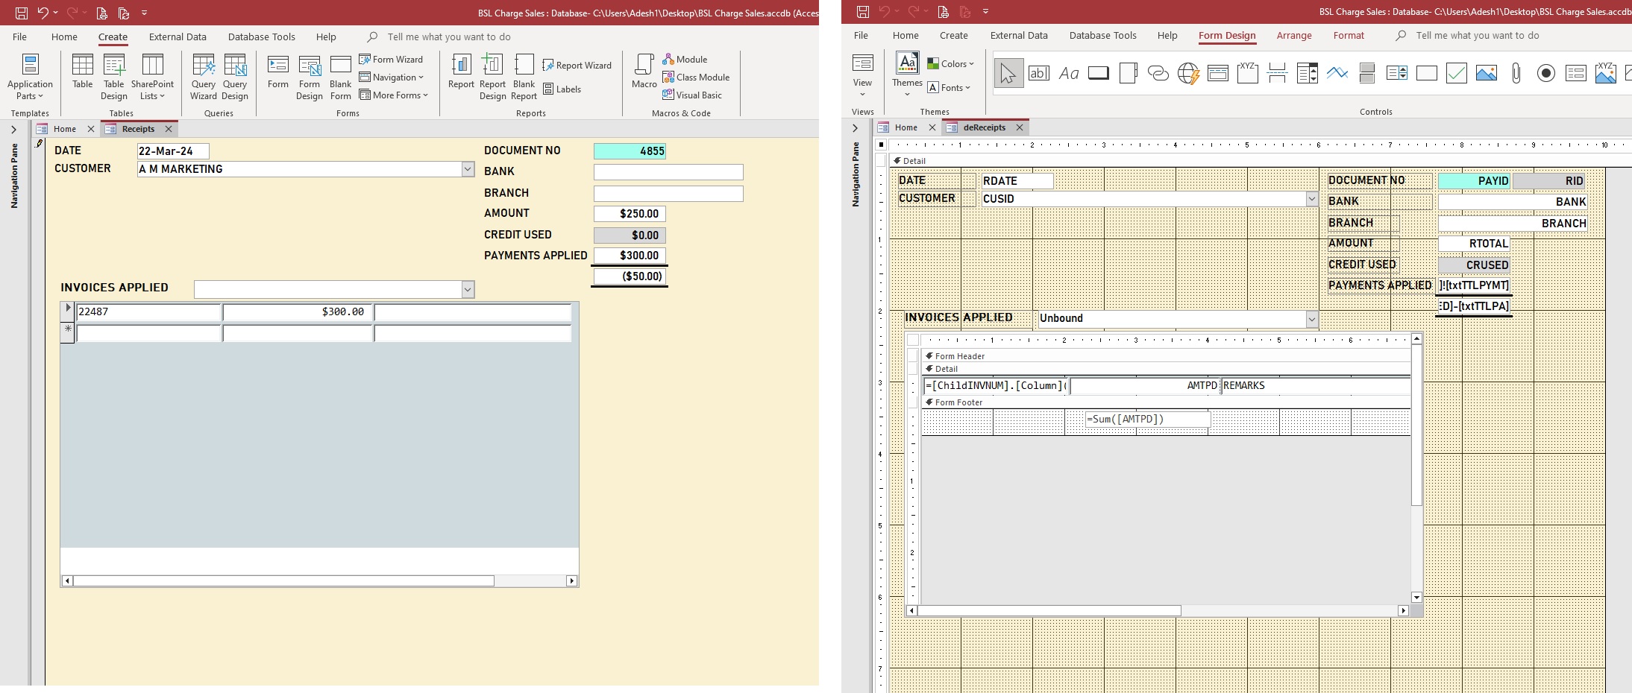
Task: Choose the Attachment paperclip control
Action: [1516, 73]
